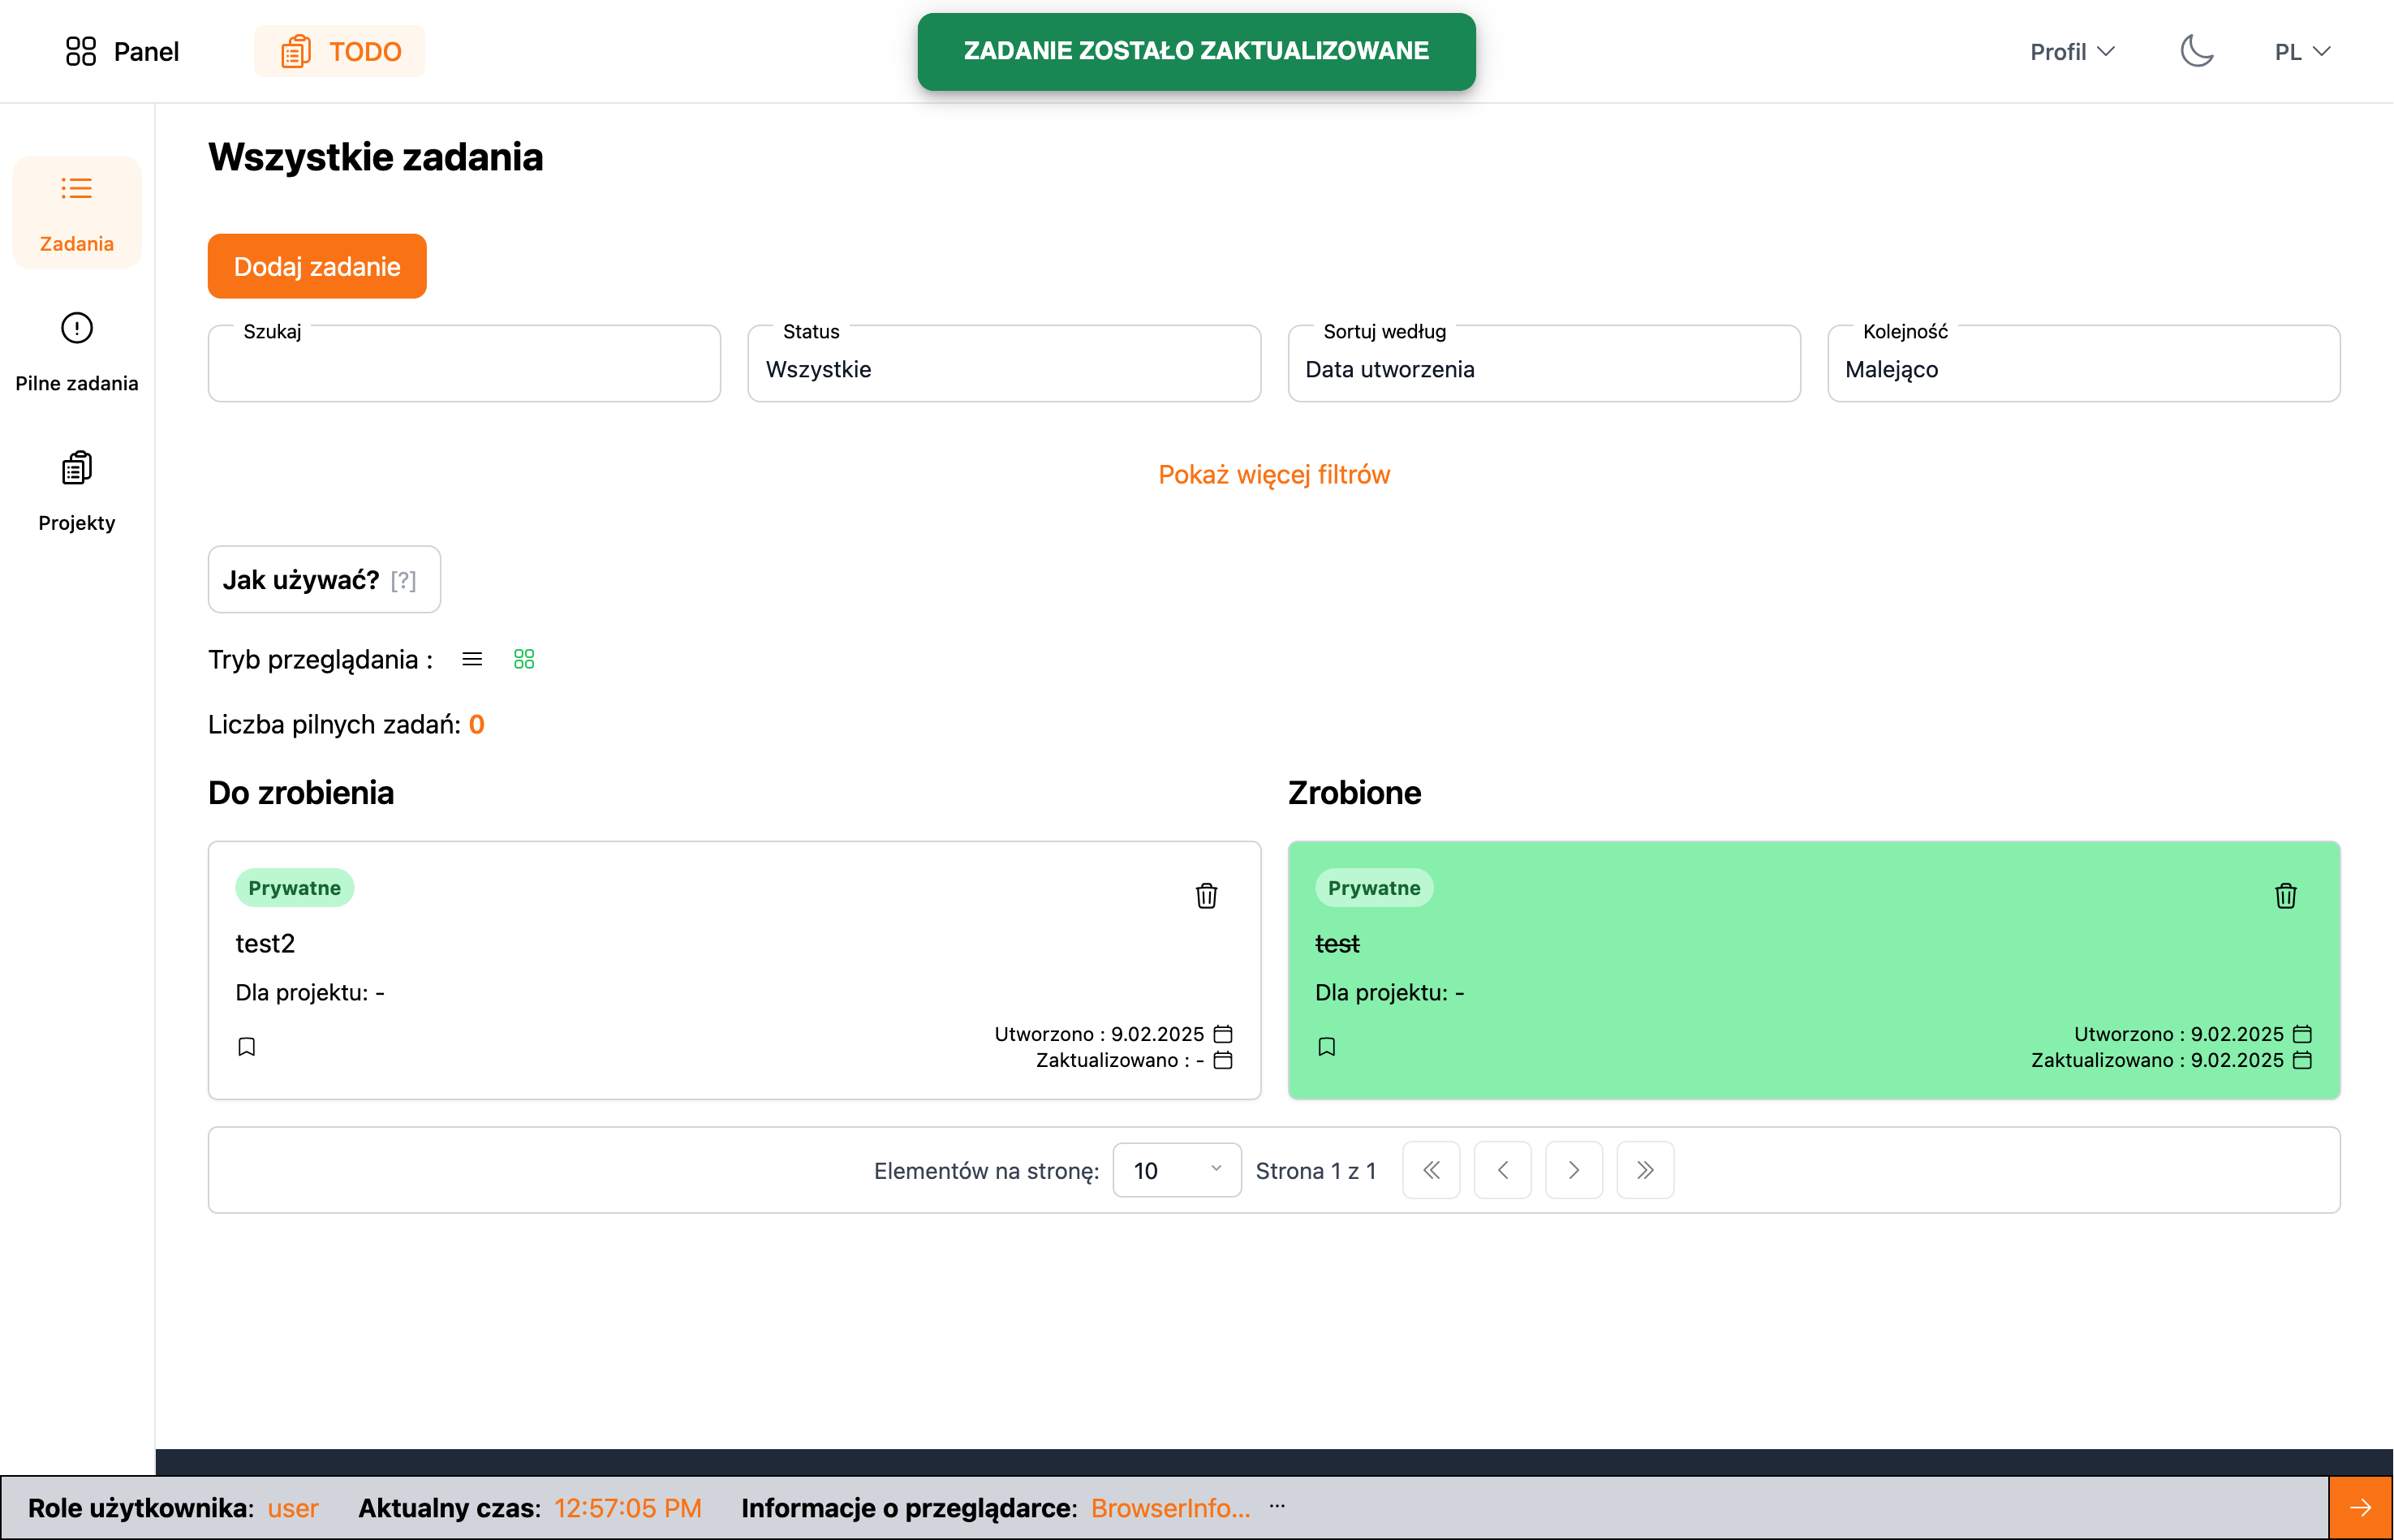
Task: Toggle bookmark on completed test task
Action: [1326, 1046]
